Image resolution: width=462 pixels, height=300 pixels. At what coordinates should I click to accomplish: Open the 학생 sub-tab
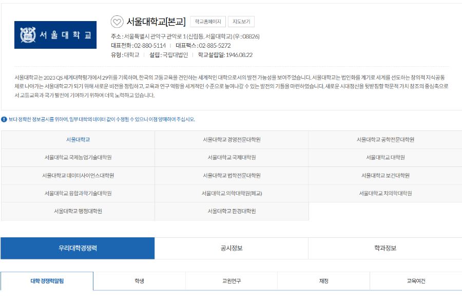(x=139, y=281)
